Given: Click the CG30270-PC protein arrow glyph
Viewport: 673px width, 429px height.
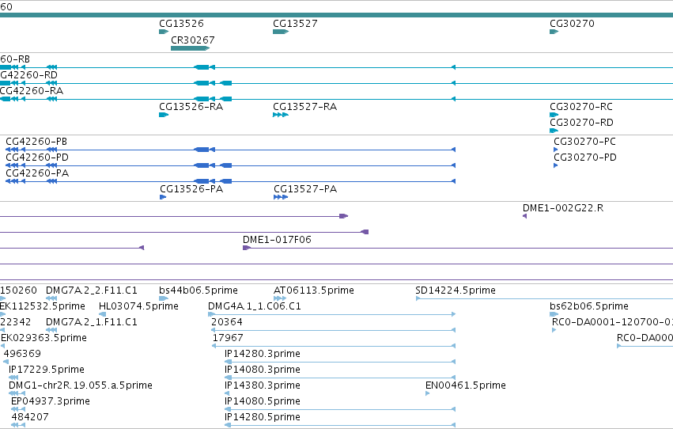Looking at the screenshot, I should pos(556,150).
